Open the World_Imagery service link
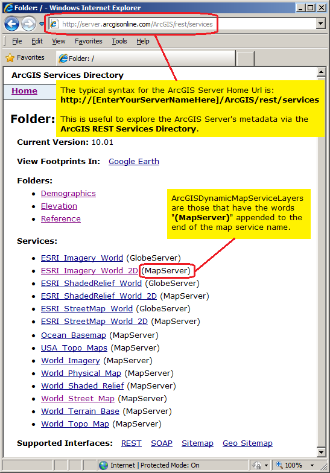 (x=71, y=361)
